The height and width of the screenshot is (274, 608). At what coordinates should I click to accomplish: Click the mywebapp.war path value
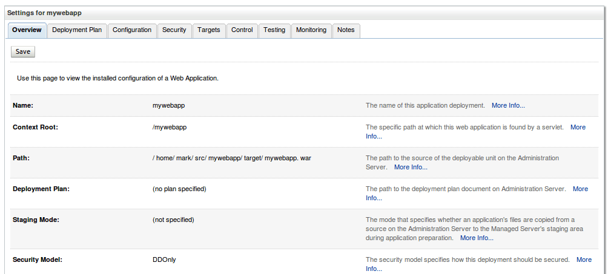(x=232, y=158)
